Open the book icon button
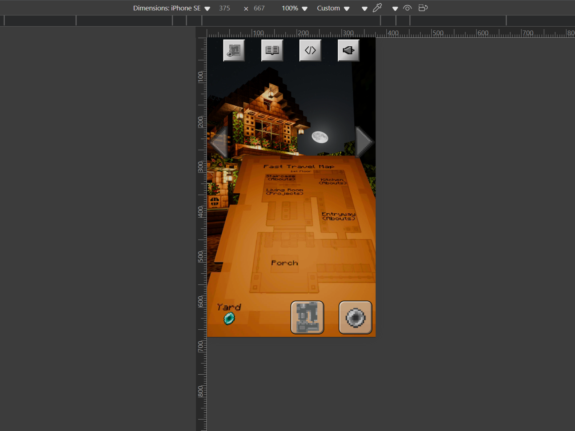The height and width of the screenshot is (431, 575). 272,50
